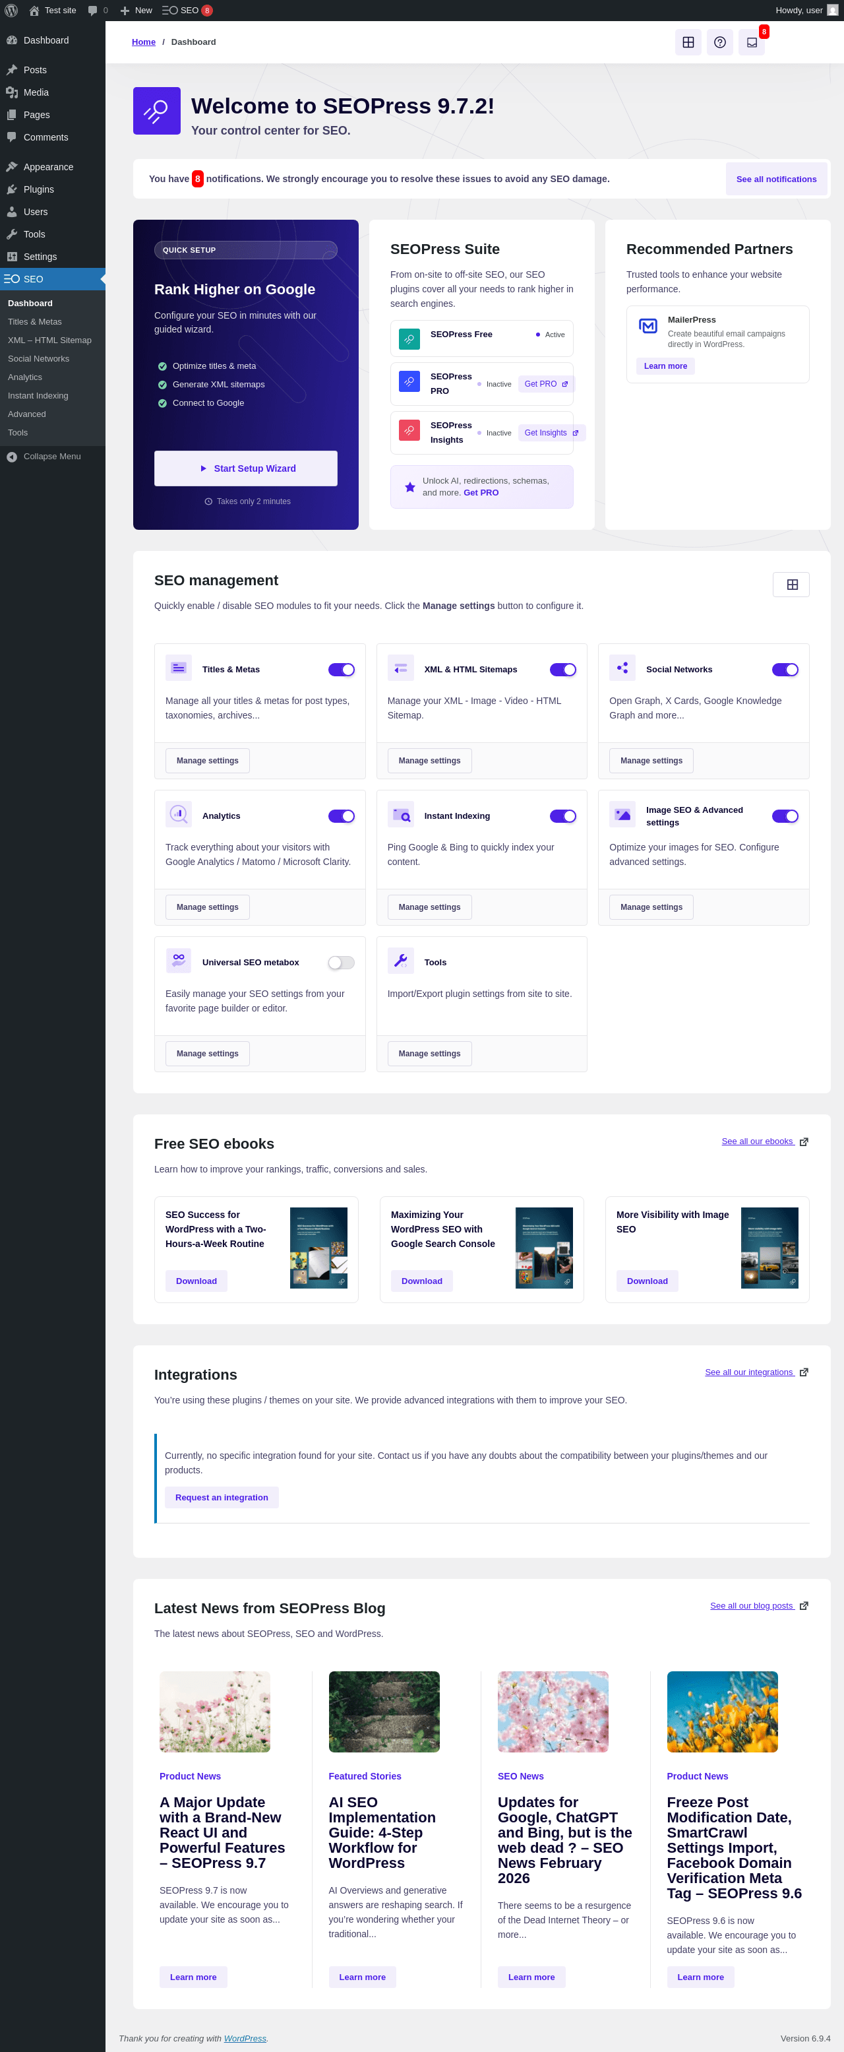Click the Tools module wrench icon
Viewport: 844px width, 2052px height.
(x=400, y=961)
